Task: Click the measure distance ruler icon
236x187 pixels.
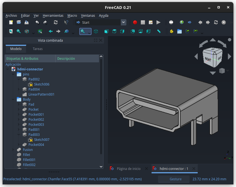Action: coord(159,31)
